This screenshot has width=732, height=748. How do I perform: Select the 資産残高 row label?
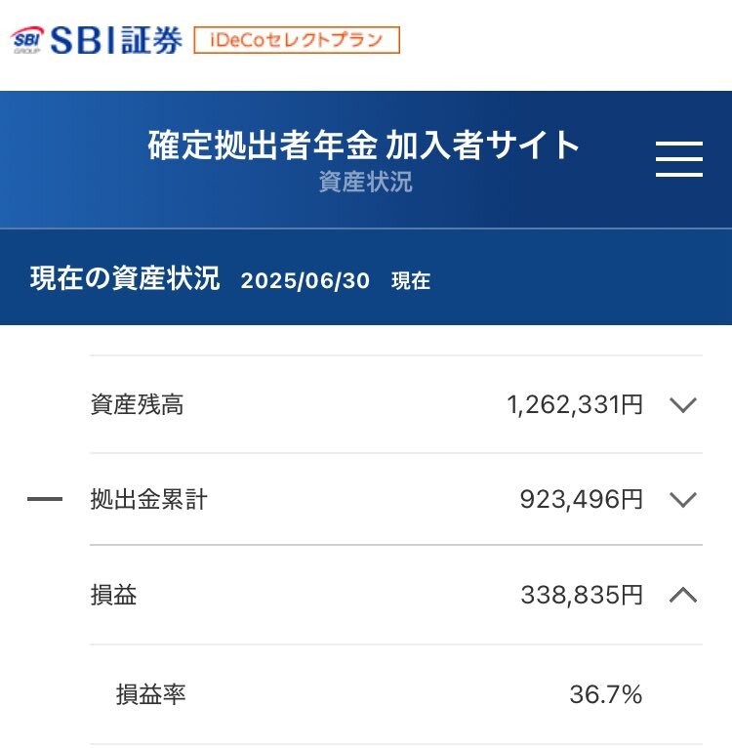click(x=137, y=404)
